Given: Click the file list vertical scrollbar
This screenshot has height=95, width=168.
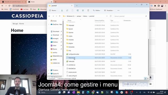Looking at the screenshot, I should [149, 57].
